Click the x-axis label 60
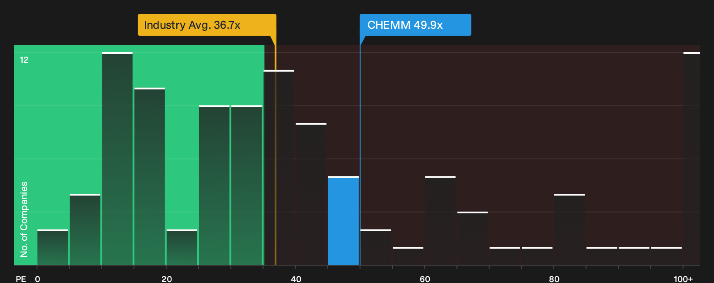 pyautogui.click(x=425, y=279)
